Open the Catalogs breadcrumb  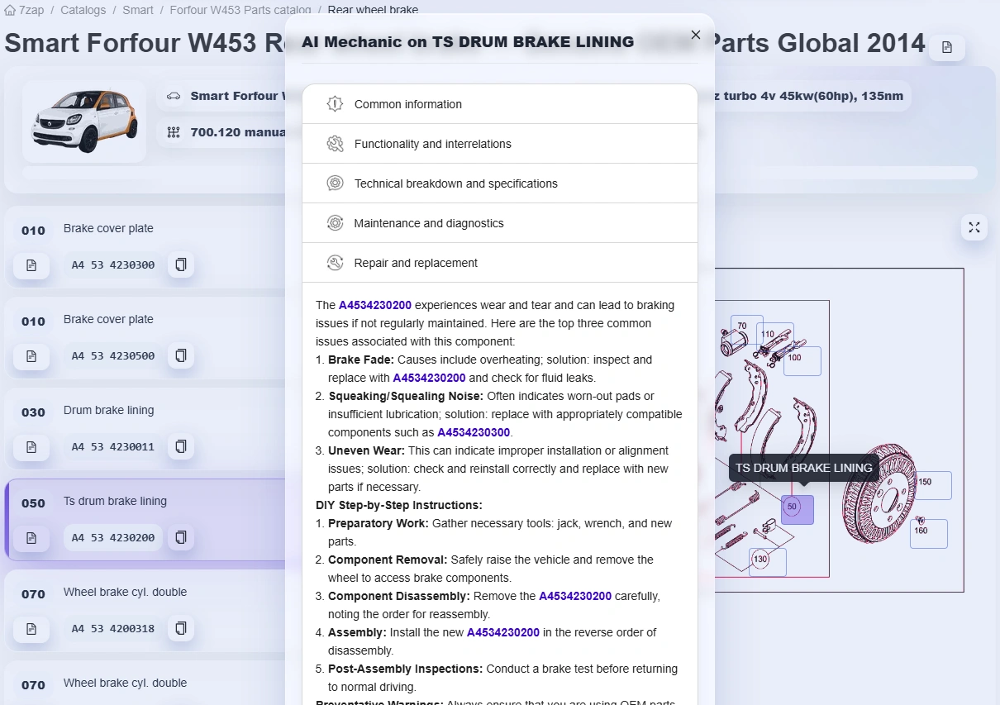(83, 10)
